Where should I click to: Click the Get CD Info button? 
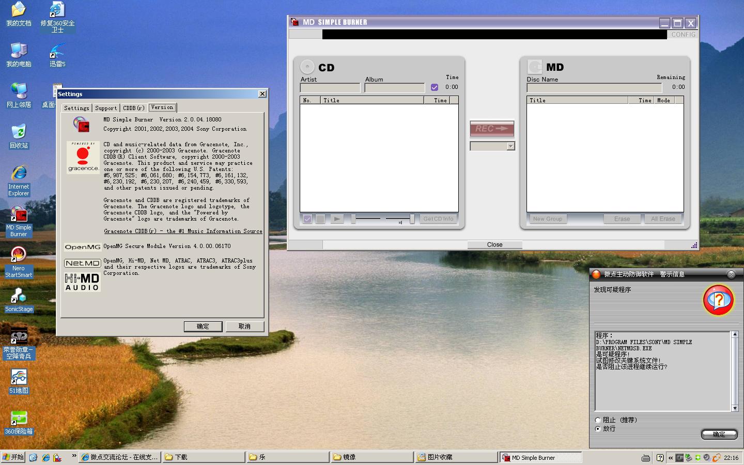click(x=438, y=219)
